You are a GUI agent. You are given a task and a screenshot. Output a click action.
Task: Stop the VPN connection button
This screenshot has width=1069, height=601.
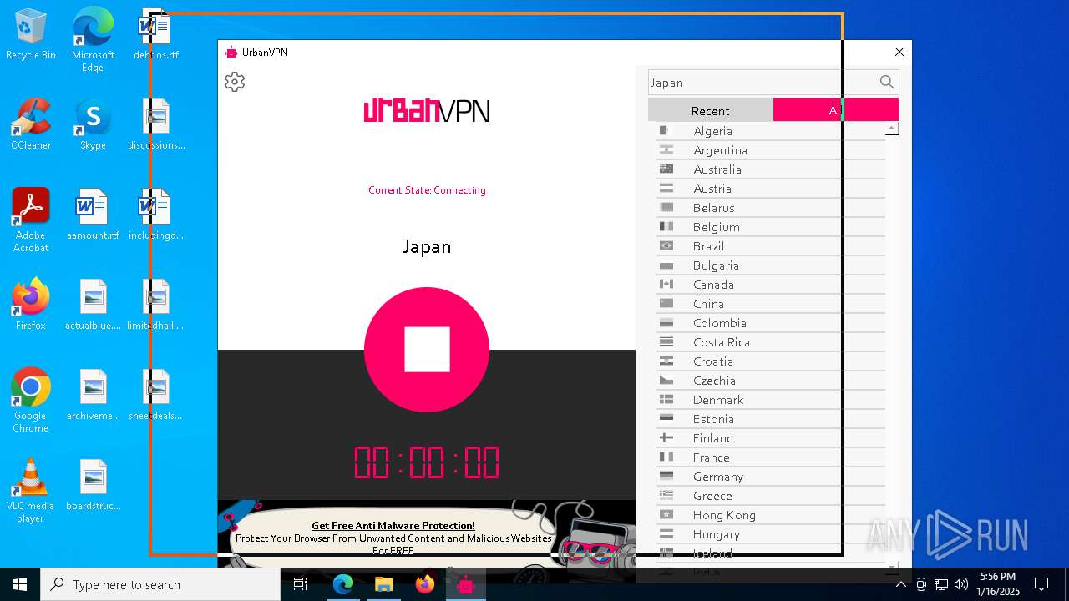point(427,350)
